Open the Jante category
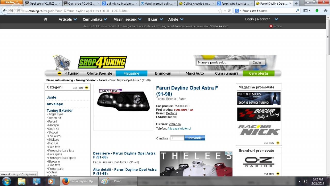330x186 pixels. coord(52,97)
